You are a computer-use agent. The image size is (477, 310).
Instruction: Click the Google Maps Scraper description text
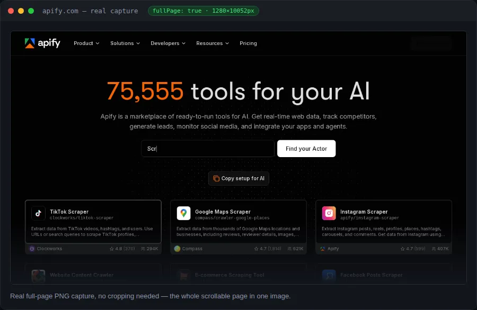tap(238, 231)
